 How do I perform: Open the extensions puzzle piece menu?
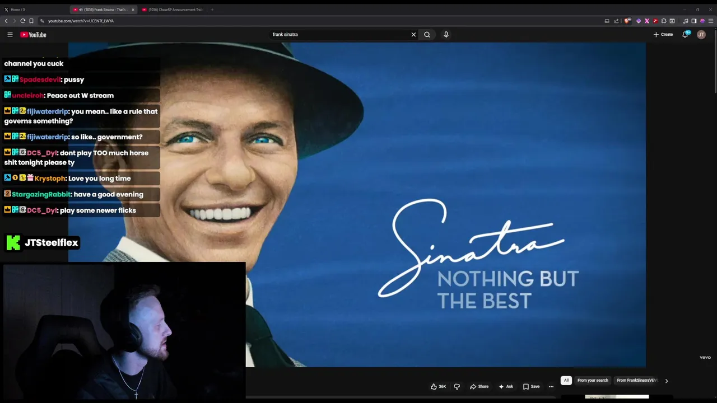664,21
